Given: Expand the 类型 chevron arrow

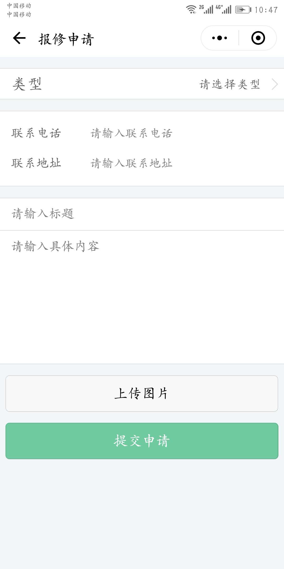Looking at the screenshot, I should [275, 84].
